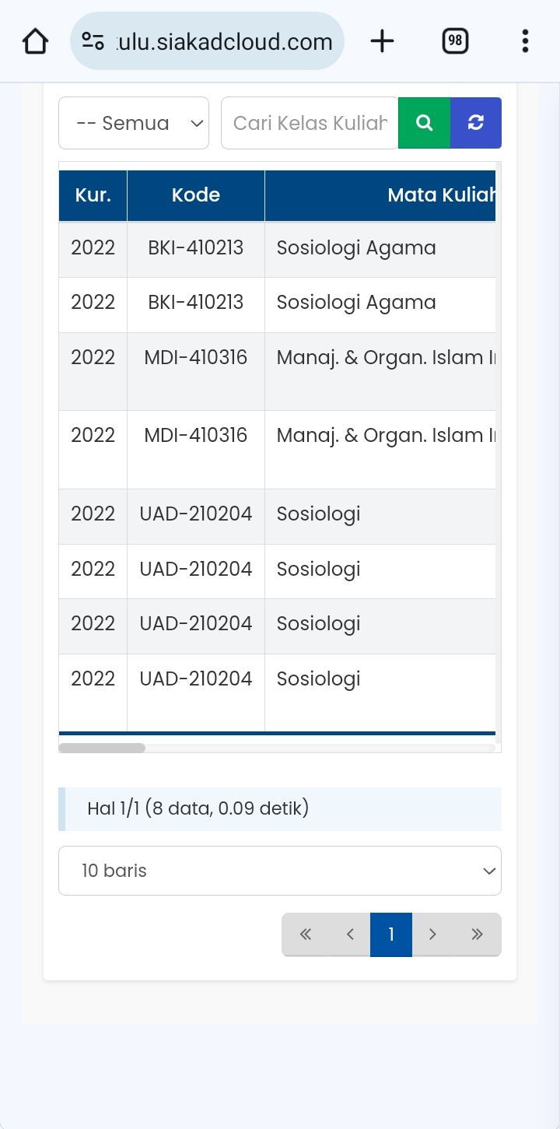Go to the first page
This screenshot has width=560, height=1129.
tap(305, 934)
